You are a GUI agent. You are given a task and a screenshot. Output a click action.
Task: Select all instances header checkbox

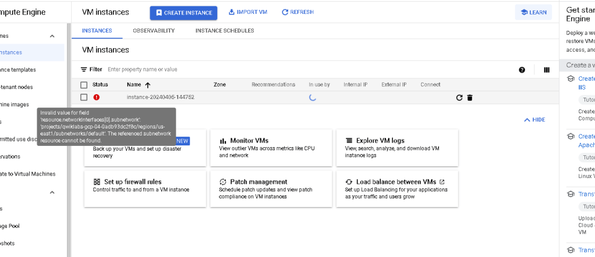coord(84,85)
